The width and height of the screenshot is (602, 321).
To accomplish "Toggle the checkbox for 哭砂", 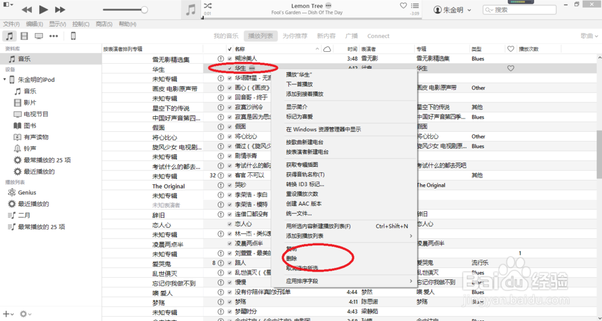I will (229, 185).
